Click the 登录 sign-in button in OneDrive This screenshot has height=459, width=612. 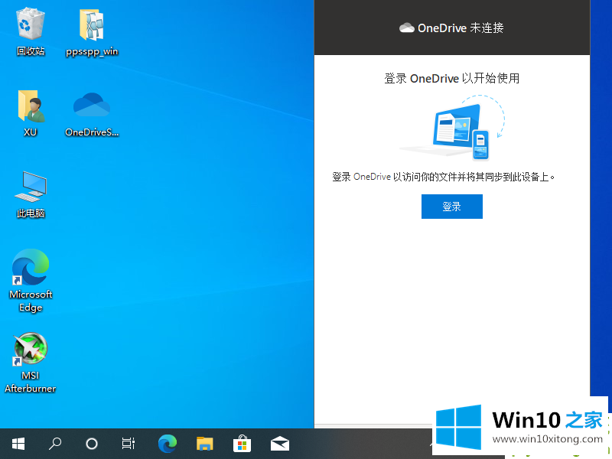[x=451, y=207]
